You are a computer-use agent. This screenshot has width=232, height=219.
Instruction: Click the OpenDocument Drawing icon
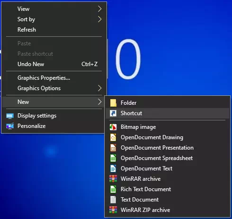tap(113, 137)
